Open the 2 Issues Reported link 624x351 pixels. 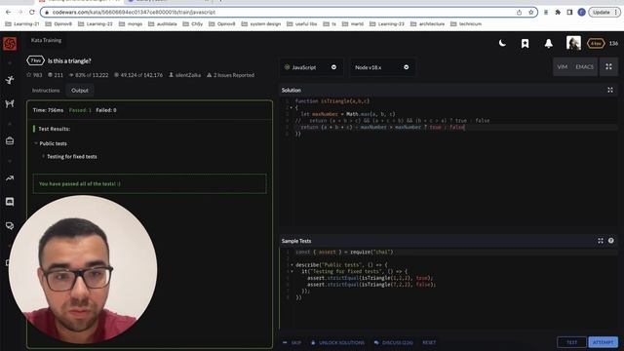tap(230, 75)
